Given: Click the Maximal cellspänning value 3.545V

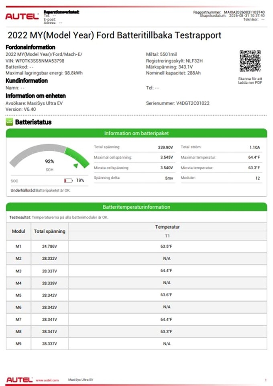Looking at the screenshot, I should 167,157.
